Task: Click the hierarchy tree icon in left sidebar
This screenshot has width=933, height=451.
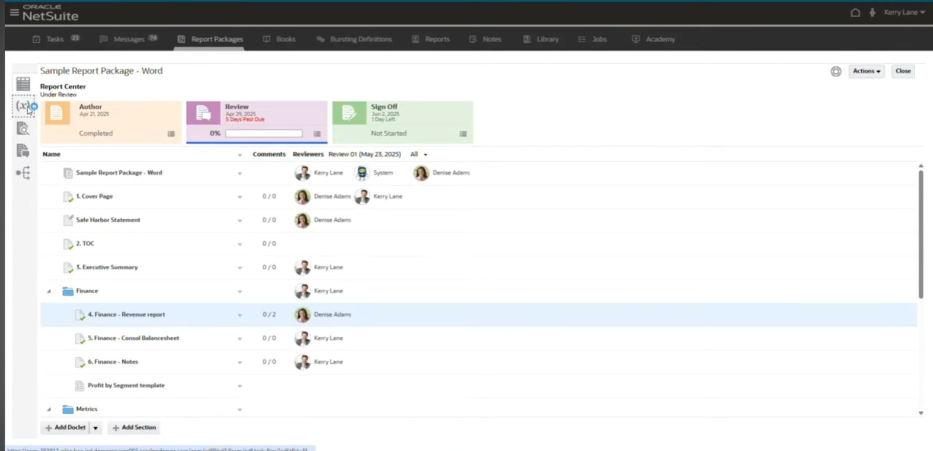Action: click(23, 173)
